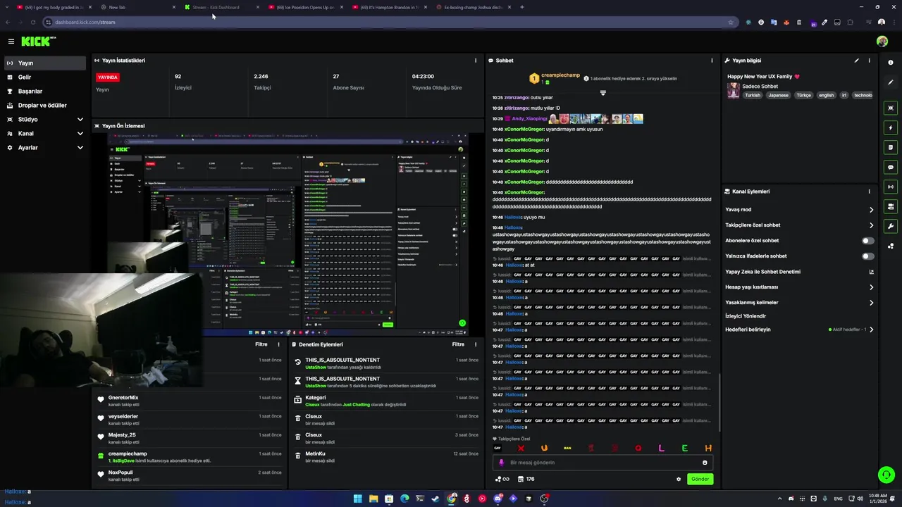The width and height of the screenshot is (902, 507).
Task: Click the pencil icon in the right rail
Action: pyautogui.click(x=891, y=82)
